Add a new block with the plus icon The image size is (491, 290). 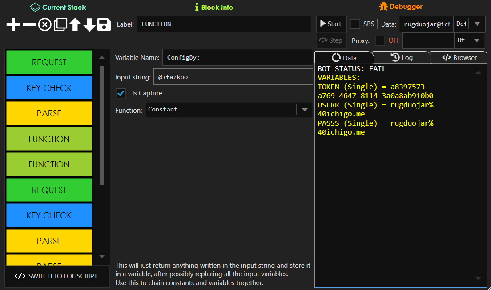12,24
